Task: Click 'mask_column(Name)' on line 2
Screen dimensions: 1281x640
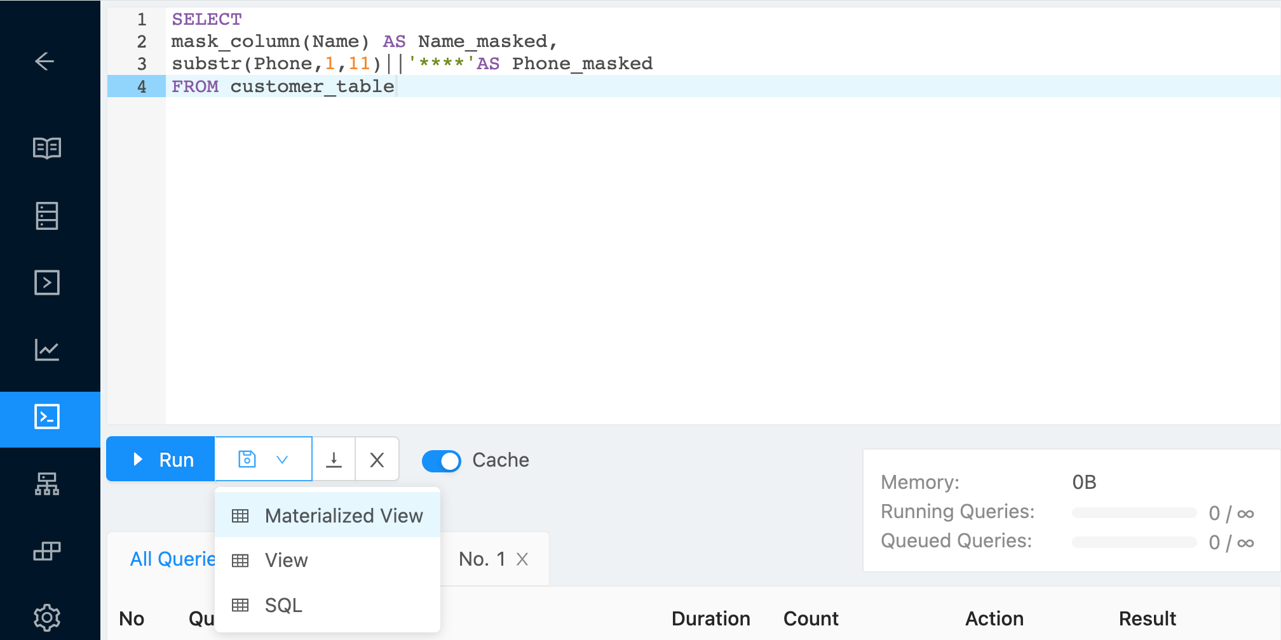Action: (270, 42)
